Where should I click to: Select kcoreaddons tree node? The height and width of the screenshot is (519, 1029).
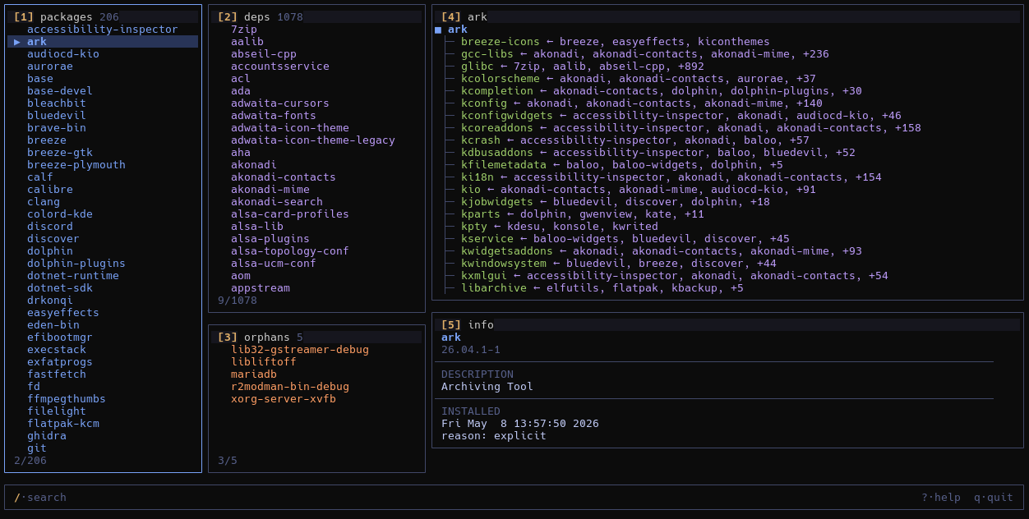(497, 128)
